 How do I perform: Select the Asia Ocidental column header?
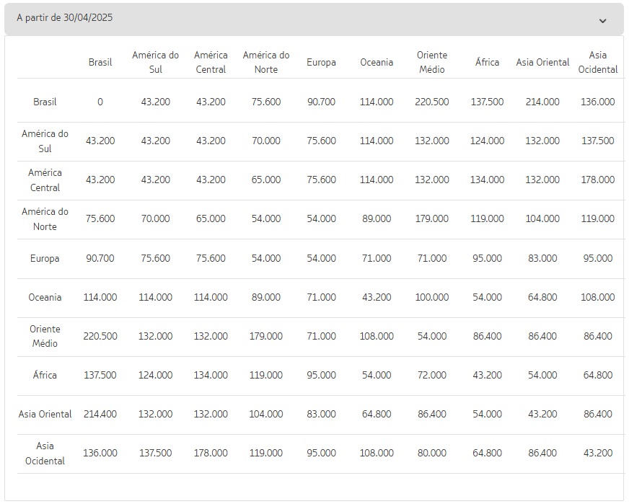pyautogui.click(x=598, y=62)
